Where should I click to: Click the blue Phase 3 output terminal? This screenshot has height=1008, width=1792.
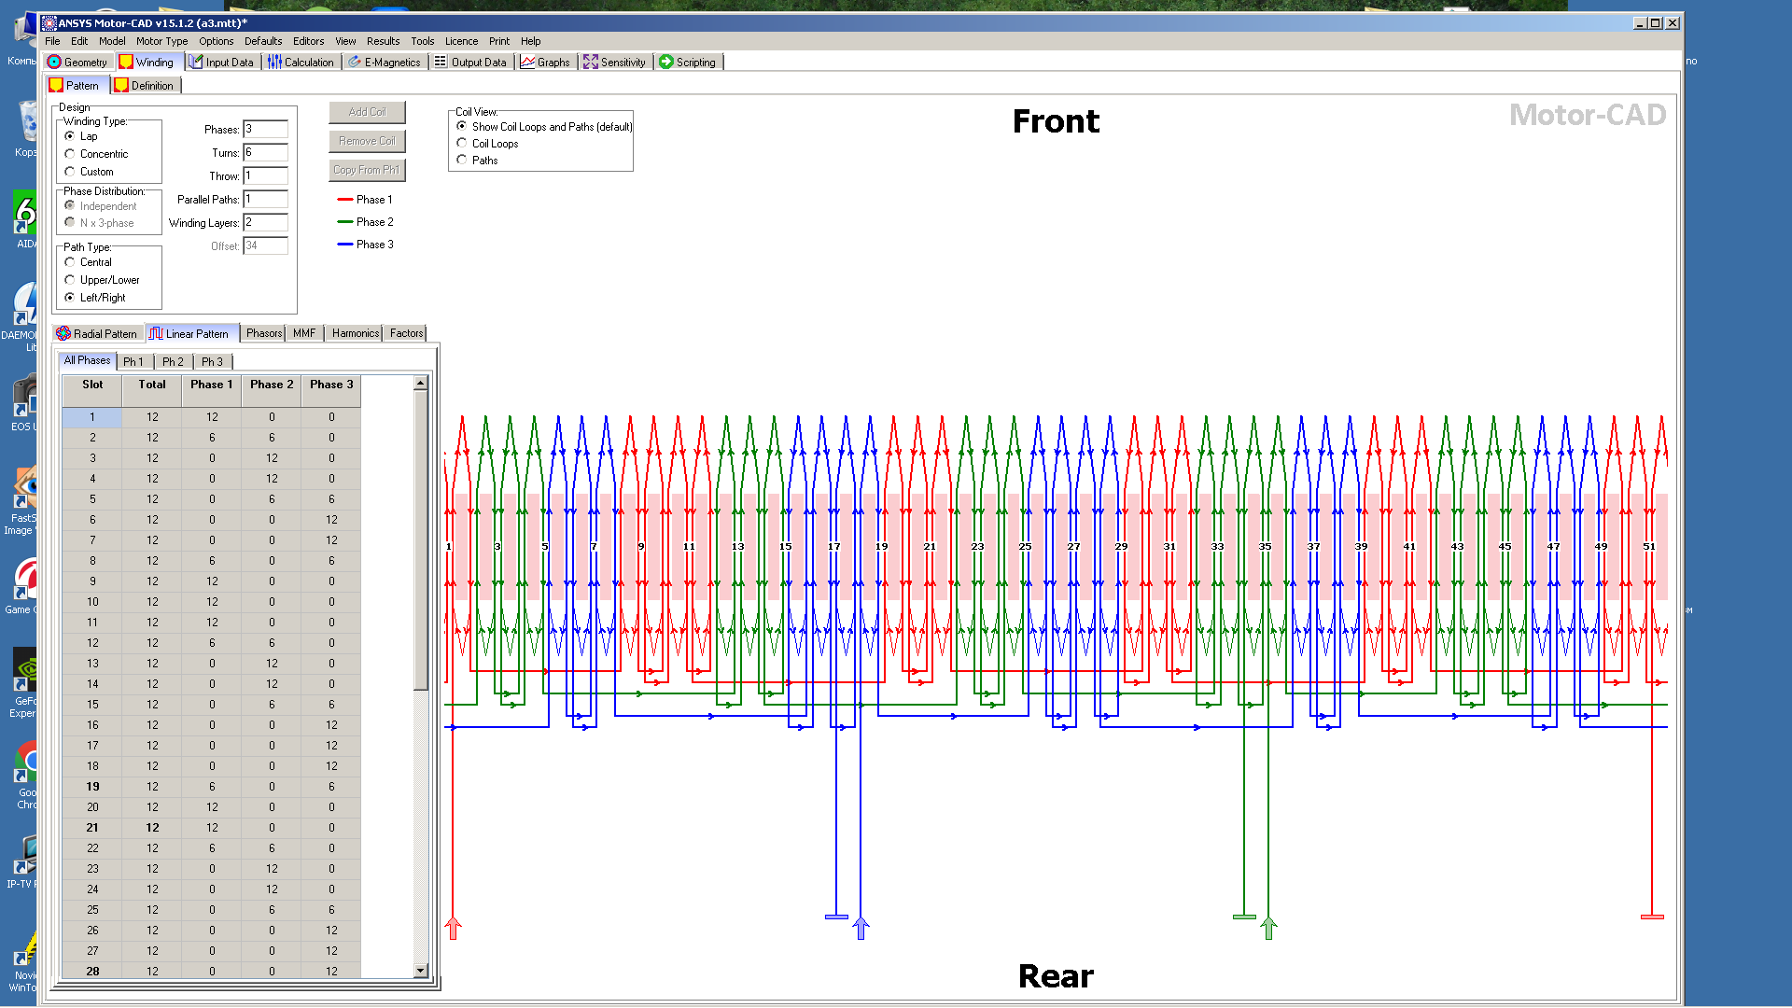[x=836, y=917]
